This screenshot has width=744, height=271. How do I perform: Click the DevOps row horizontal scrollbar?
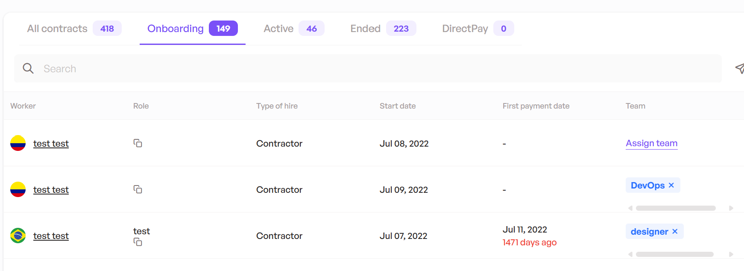pos(676,208)
